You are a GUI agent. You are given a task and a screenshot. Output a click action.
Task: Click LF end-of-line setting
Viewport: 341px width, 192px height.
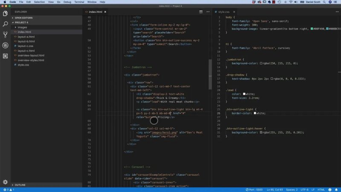coord(313,190)
